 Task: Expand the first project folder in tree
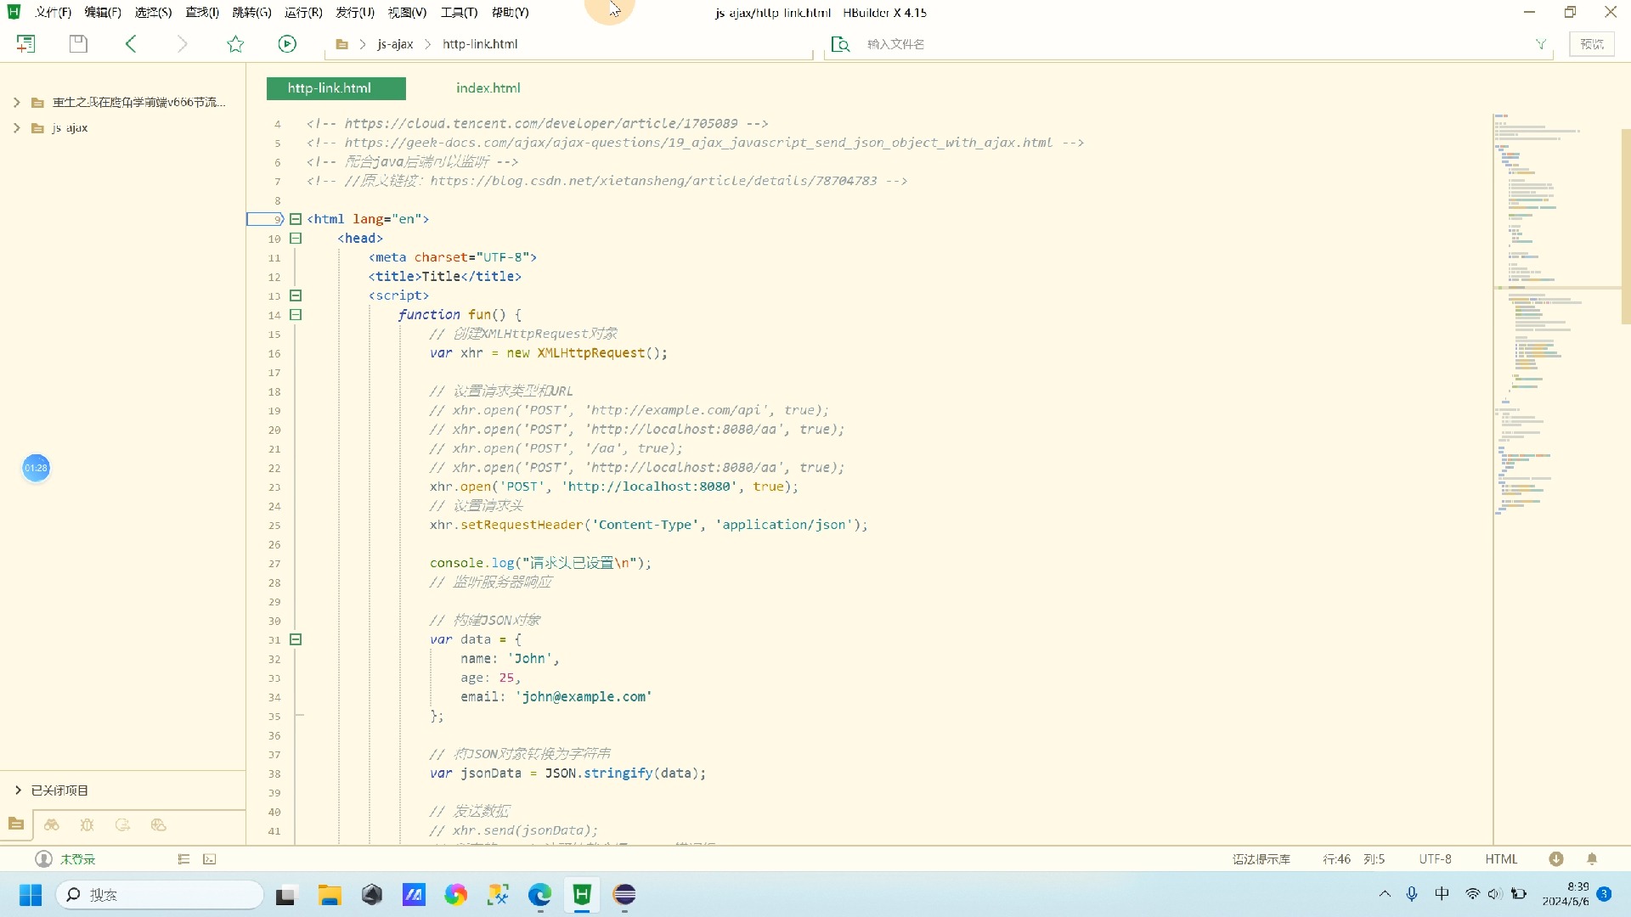click(x=17, y=102)
